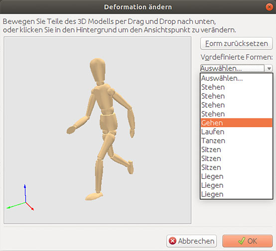Choose the first Stehen entry in the list

click(237, 87)
